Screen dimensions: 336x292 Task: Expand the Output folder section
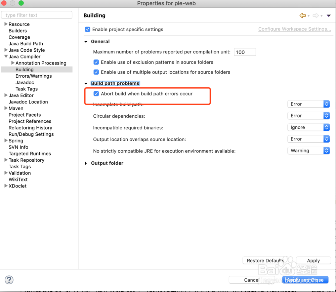(x=86, y=163)
